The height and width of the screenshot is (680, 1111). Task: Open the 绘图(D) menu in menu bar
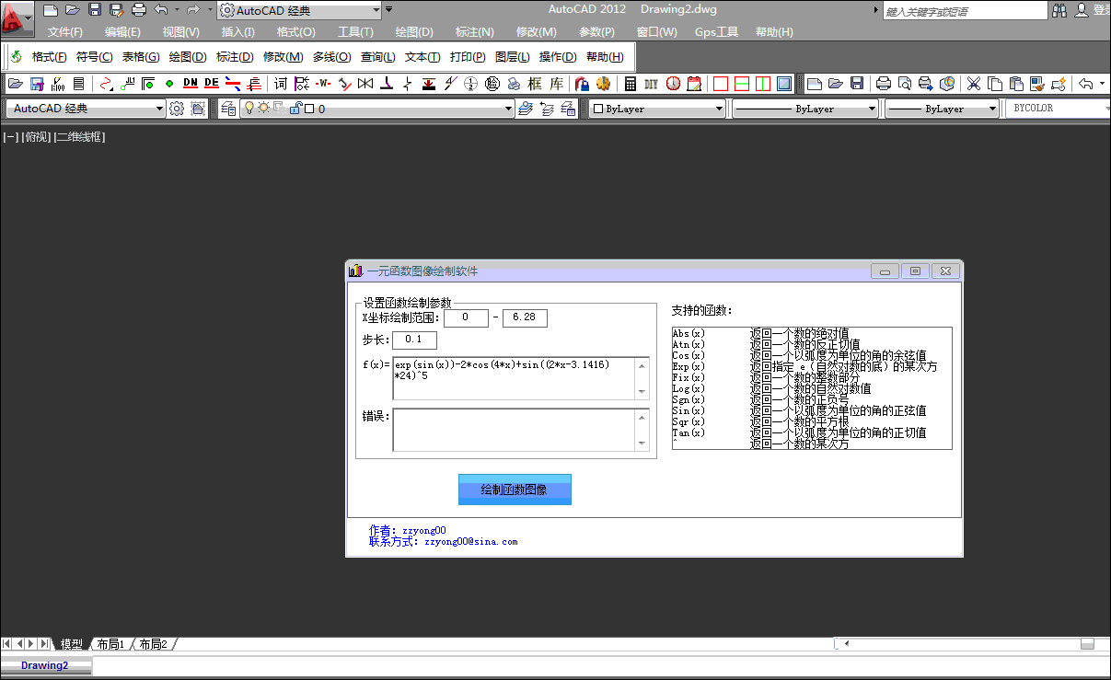414,32
